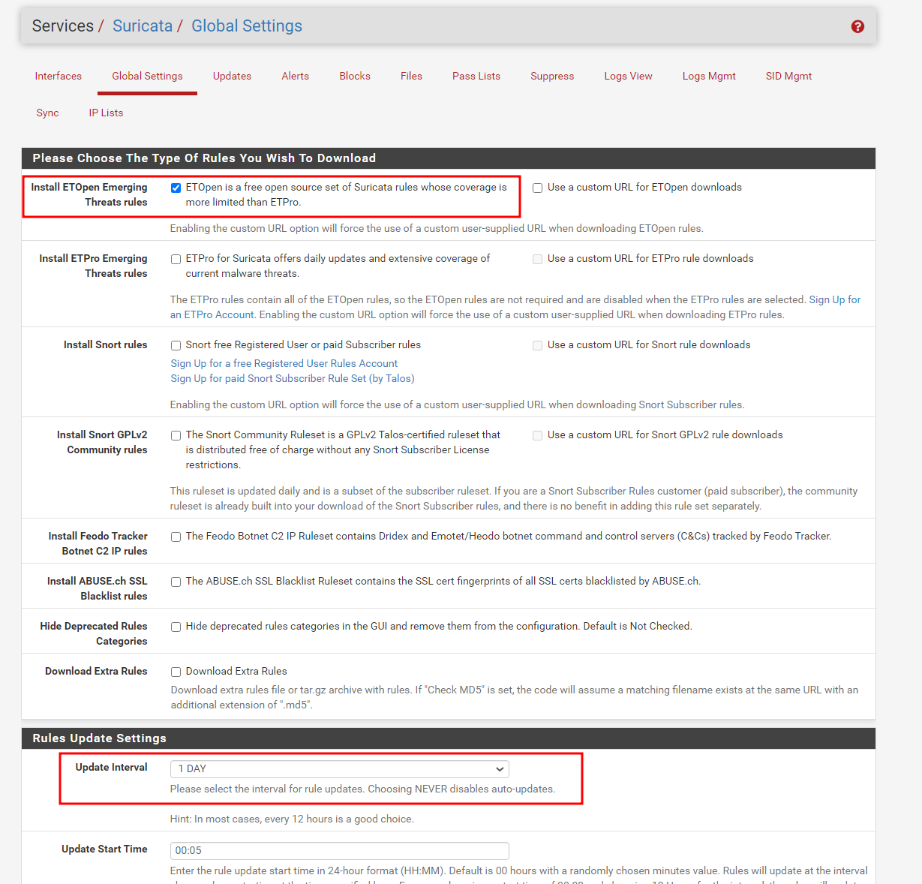Open the Updates tab

click(x=232, y=76)
